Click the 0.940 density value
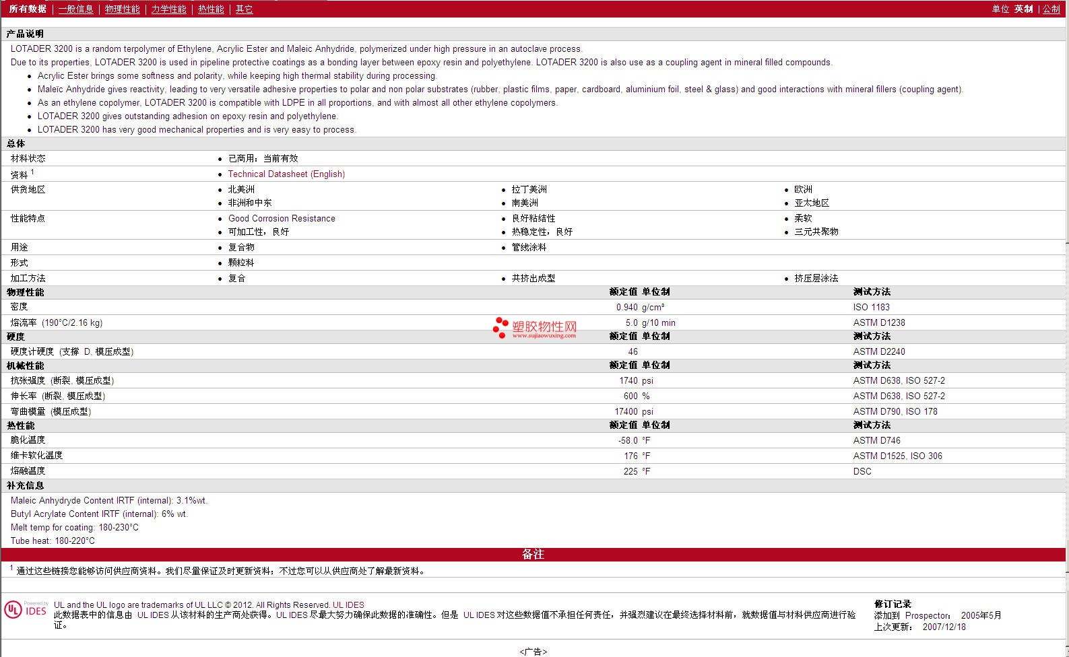The width and height of the screenshot is (1069, 657). click(x=627, y=308)
